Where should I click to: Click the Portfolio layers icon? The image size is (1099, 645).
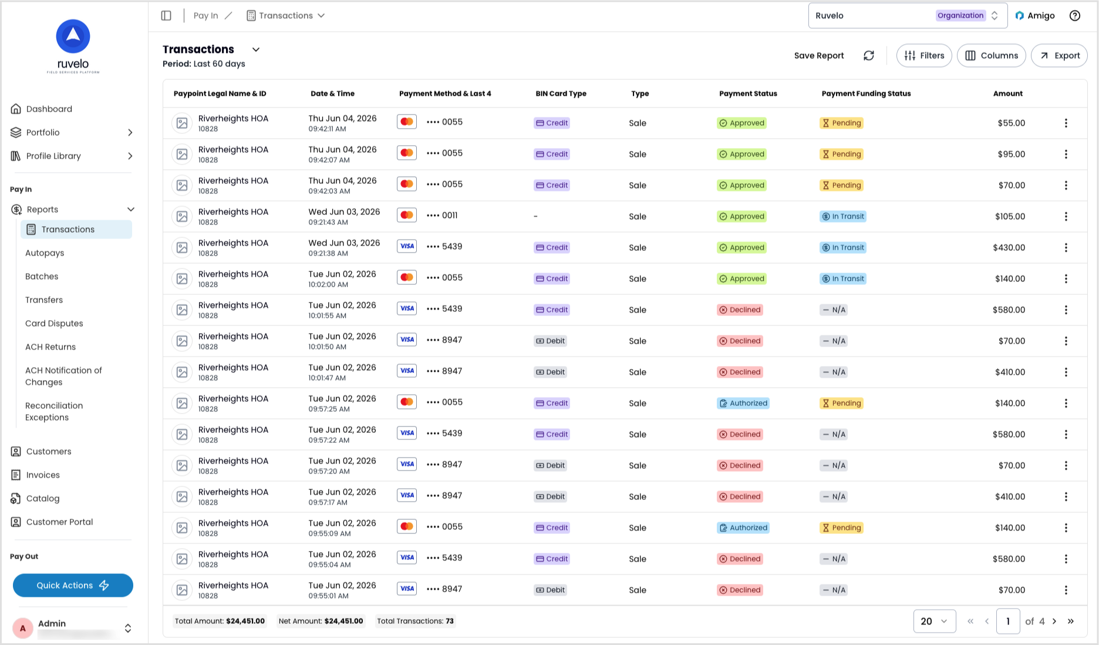click(x=16, y=133)
